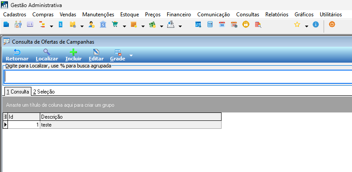Viewport: 352px width, 172px height.
Task: Open the Financeiro menu
Action: point(179,15)
